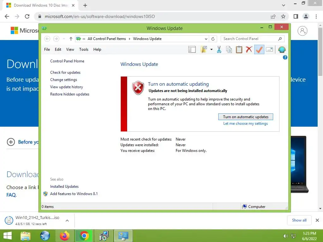Open the Help menu
Image resolution: width=323 pixels, height=242 pixels.
(97, 49)
